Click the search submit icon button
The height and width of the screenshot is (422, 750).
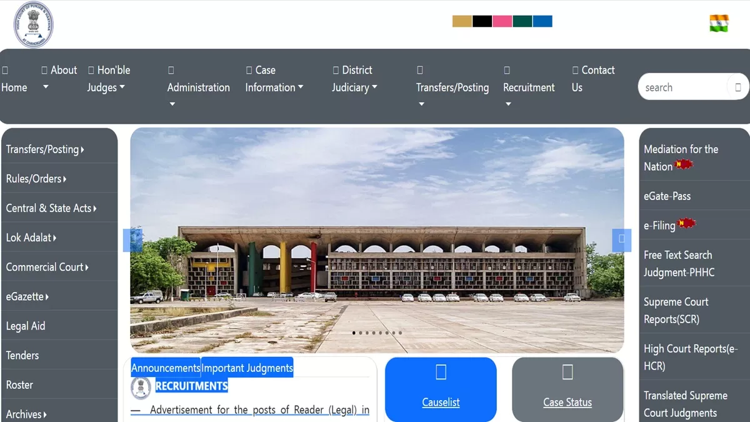click(x=737, y=87)
